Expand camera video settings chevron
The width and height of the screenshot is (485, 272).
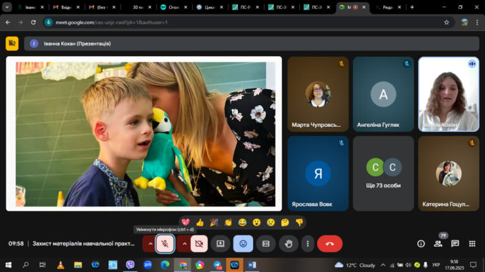[x=184, y=244]
